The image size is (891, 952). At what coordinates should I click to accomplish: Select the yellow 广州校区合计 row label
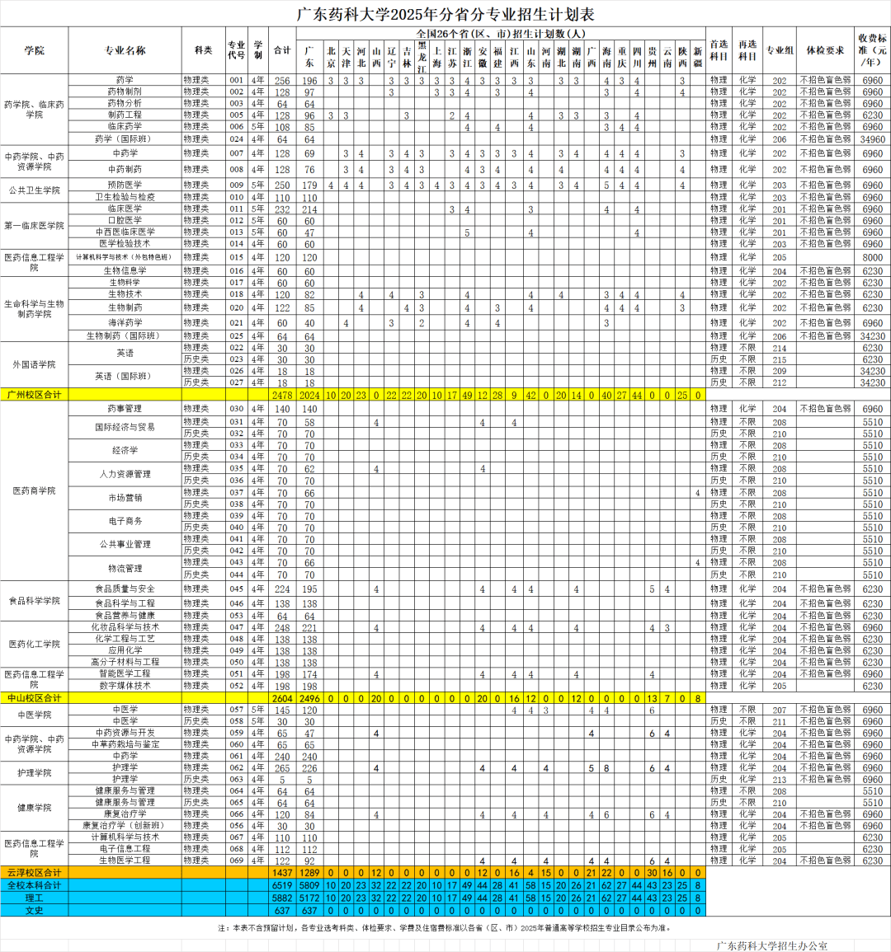tap(35, 395)
